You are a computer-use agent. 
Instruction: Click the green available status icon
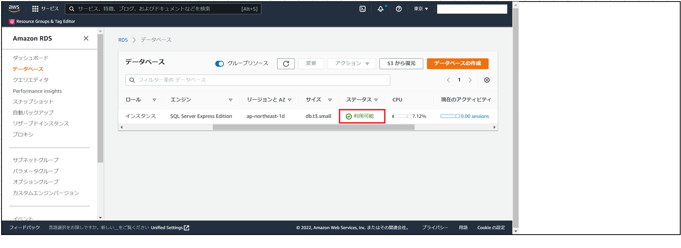pos(349,116)
